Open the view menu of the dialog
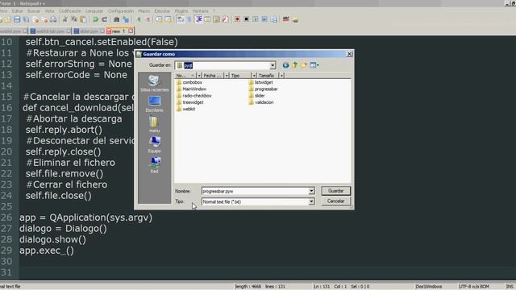This screenshot has height=290, width=516. 314,65
